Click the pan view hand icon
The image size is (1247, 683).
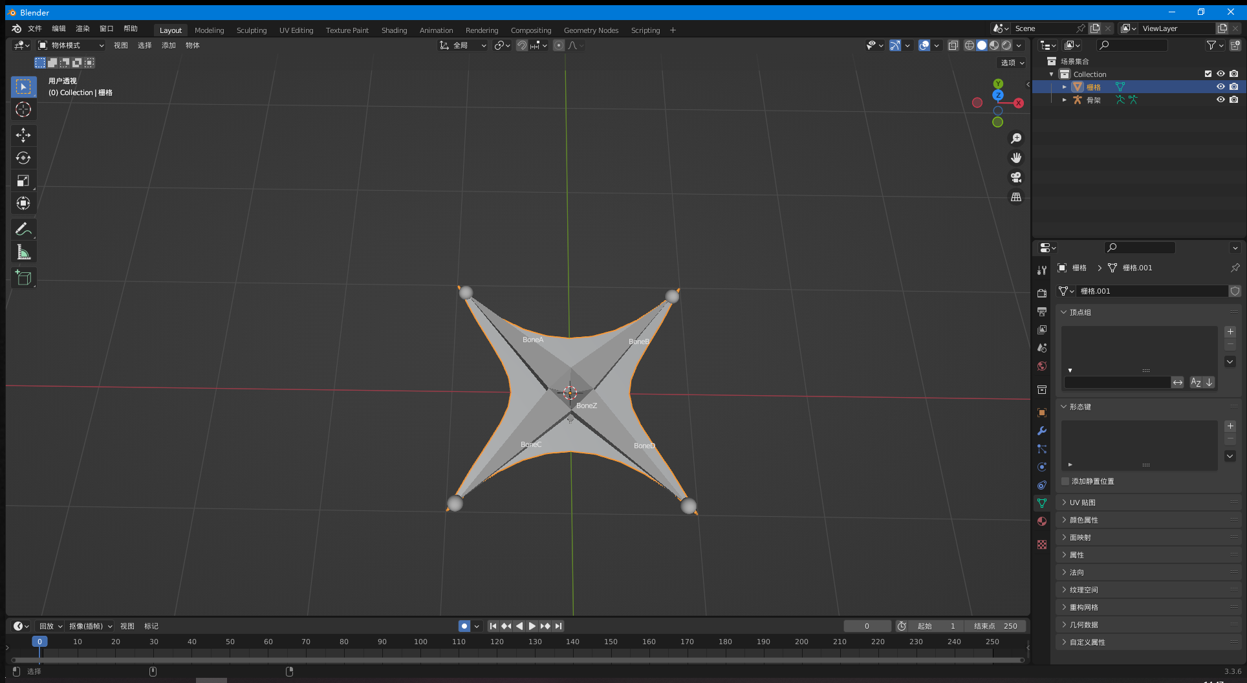tap(1016, 158)
